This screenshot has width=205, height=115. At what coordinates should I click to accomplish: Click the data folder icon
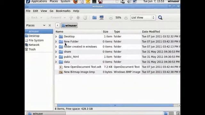pos(61,62)
